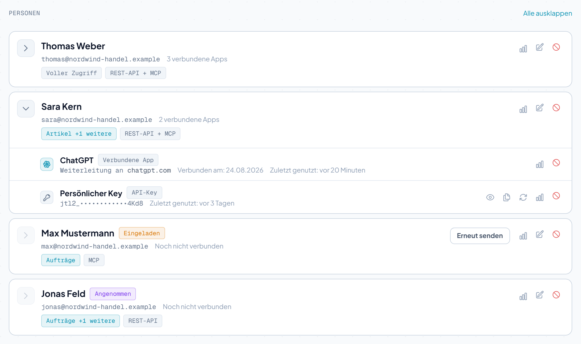The height and width of the screenshot is (344, 581).
Task: Click the API-Key badge
Action: tap(144, 193)
